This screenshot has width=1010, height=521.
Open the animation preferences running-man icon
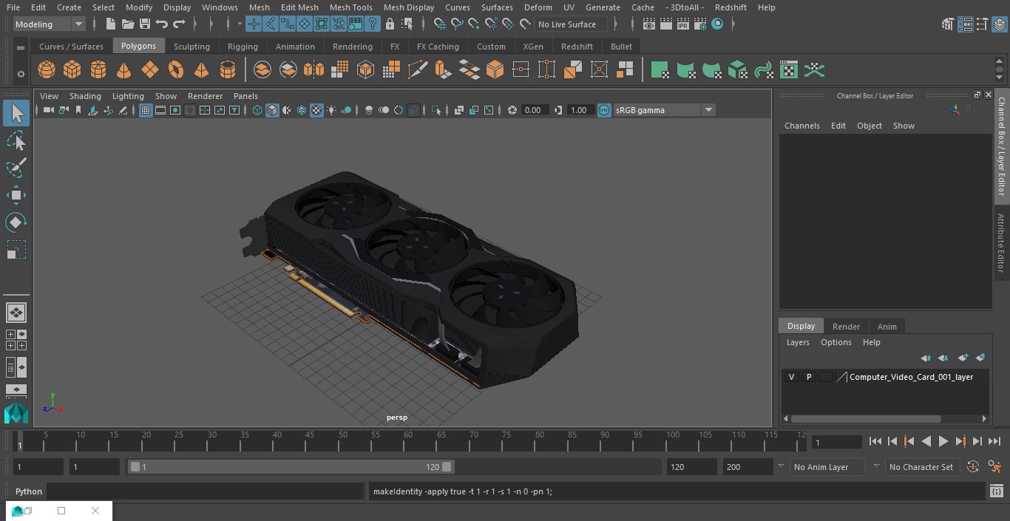pyautogui.click(x=994, y=466)
